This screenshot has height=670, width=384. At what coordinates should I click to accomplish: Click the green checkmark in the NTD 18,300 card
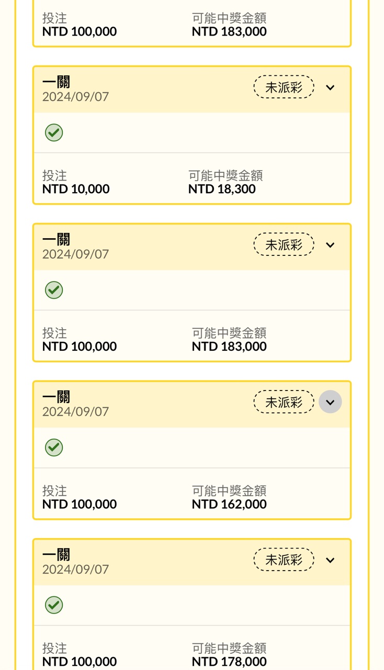click(x=54, y=132)
